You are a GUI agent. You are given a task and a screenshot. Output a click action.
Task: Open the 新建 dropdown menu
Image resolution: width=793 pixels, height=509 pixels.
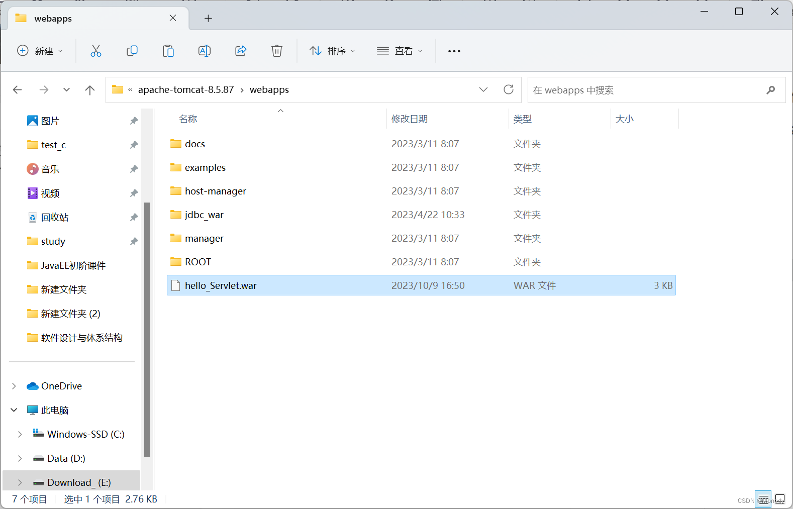(x=40, y=51)
